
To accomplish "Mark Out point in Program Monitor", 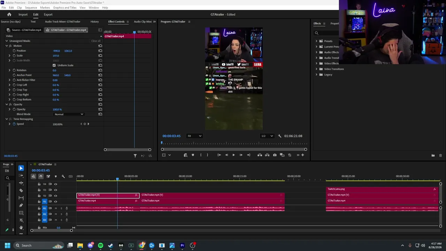I will (x=207, y=155).
